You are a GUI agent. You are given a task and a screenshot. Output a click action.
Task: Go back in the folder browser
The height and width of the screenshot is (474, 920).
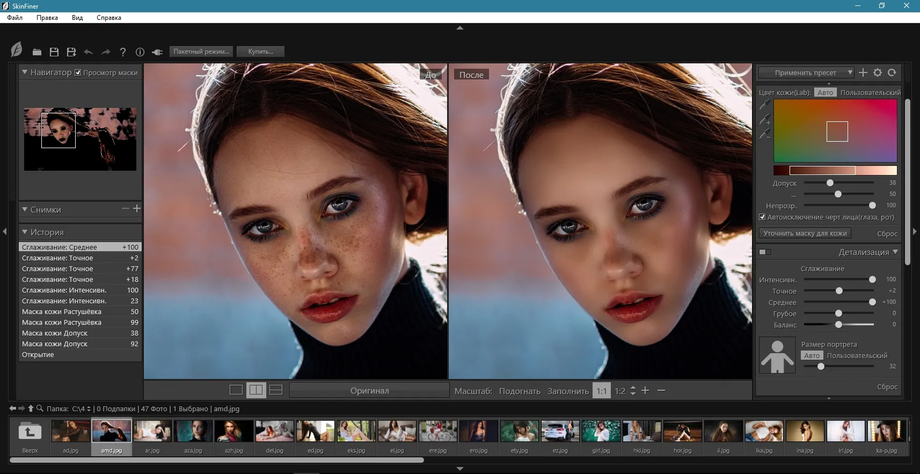[x=13, y=409]
